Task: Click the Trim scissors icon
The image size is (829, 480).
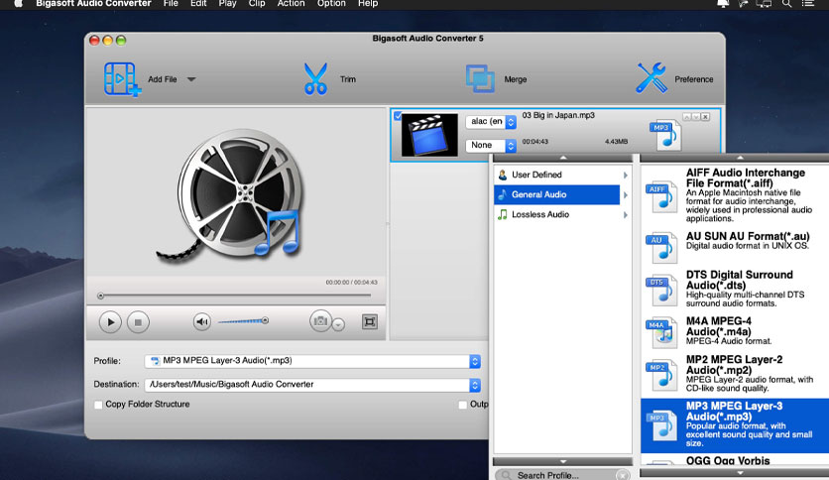Action: click(x=315, y=79)
